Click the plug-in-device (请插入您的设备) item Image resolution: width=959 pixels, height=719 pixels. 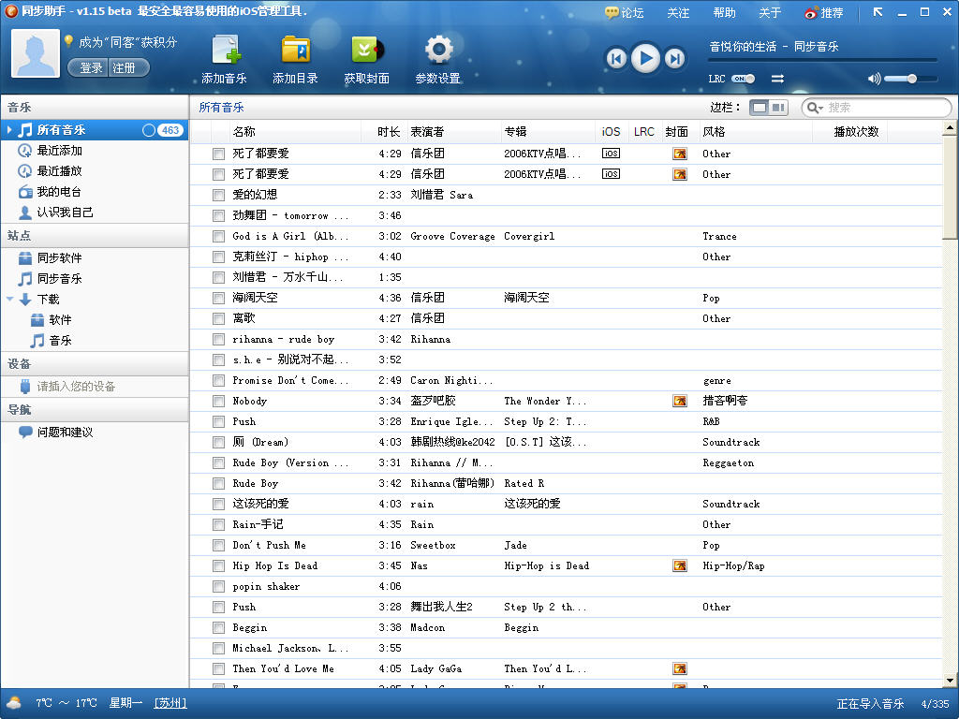76,387
